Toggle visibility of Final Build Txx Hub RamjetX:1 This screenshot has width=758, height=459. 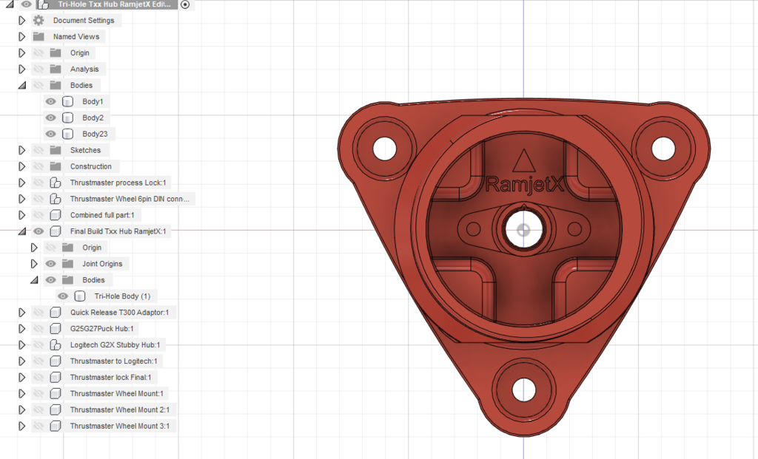click(x=38, y=231)
